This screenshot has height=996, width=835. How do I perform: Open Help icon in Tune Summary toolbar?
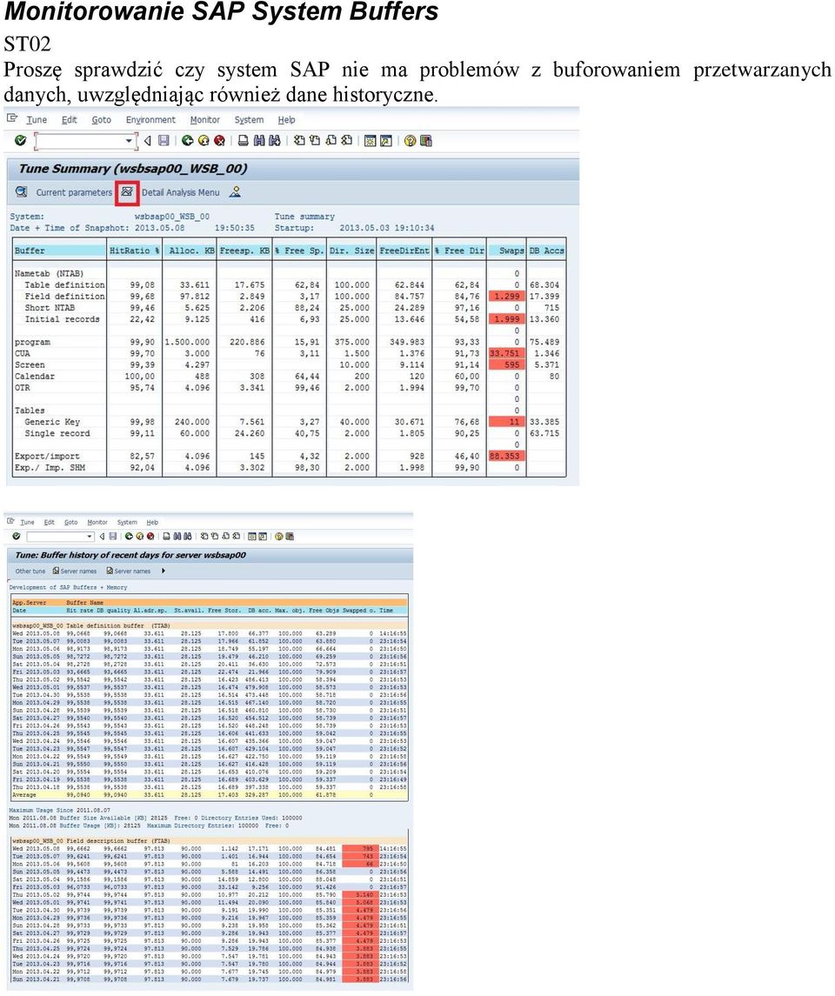click(x=411, y=140)
